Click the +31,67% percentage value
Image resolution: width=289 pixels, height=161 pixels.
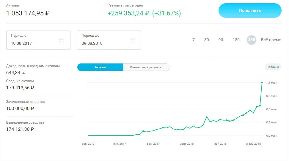[167, 13]
